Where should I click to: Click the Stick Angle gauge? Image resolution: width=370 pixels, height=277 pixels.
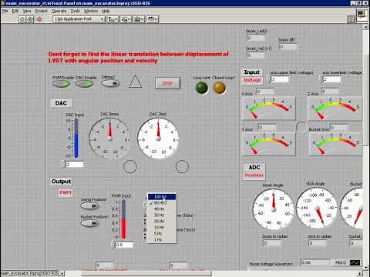pos(317,208)
